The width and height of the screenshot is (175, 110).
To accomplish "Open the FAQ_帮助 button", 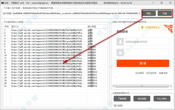I will pos(162,99).
